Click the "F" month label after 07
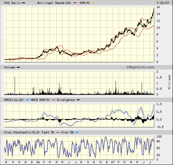Screen dimensions: 173x165 pyautogui.click(x=119, y=162)
